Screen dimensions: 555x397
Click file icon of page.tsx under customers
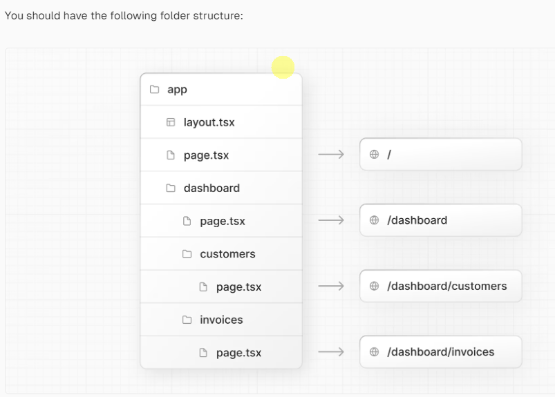(x=203, y=287)
